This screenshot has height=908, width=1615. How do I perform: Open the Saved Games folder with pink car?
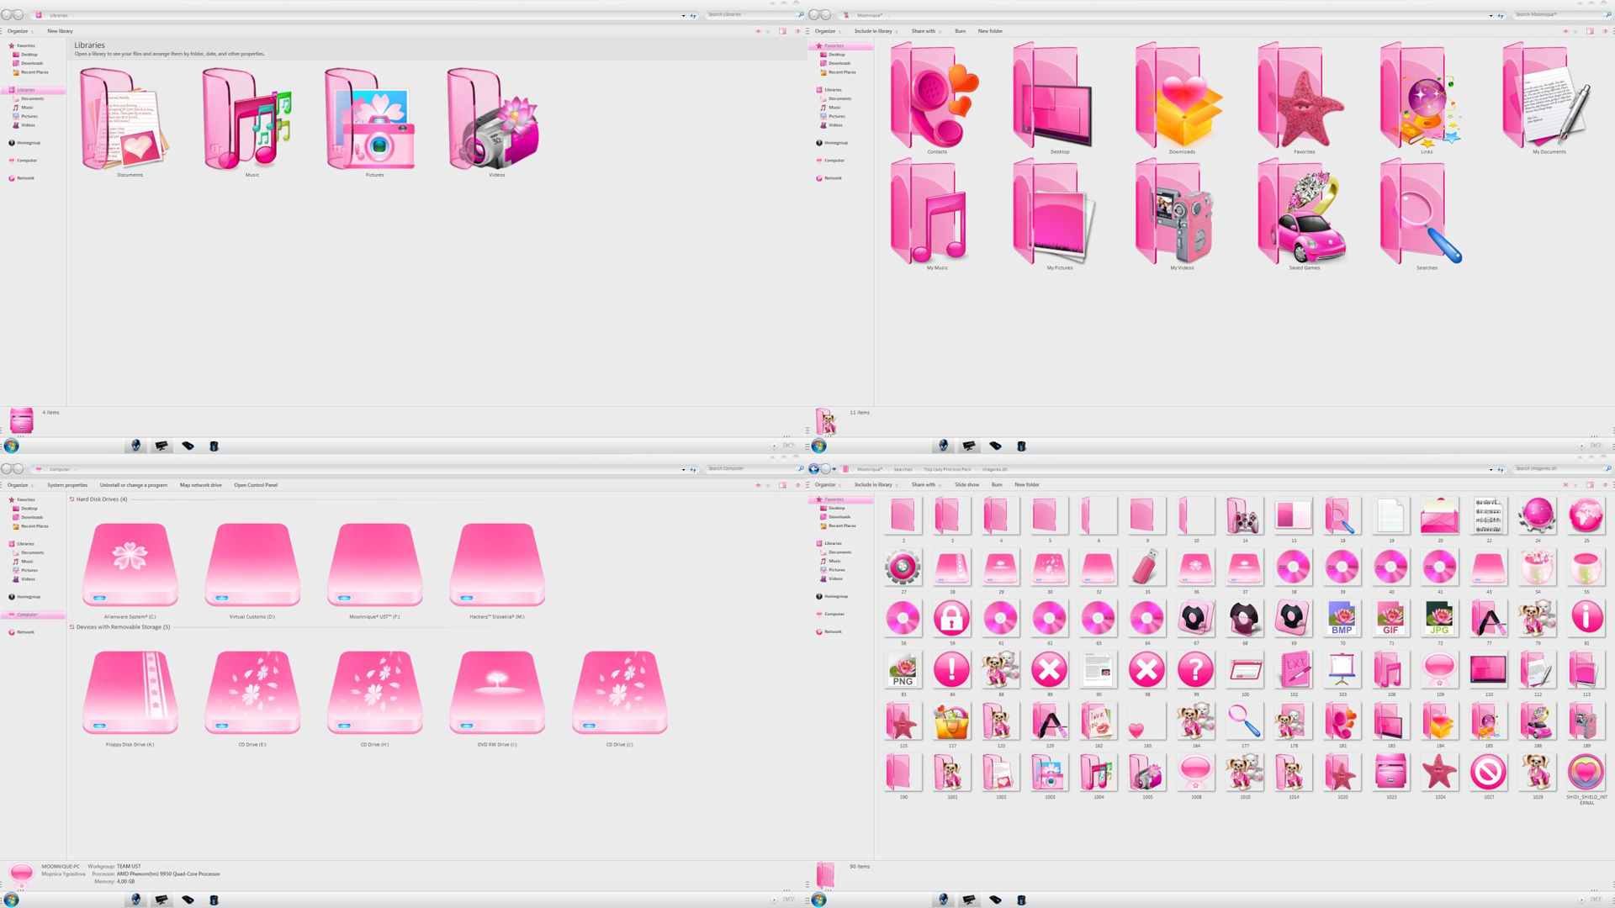[x=1303, y=213]
